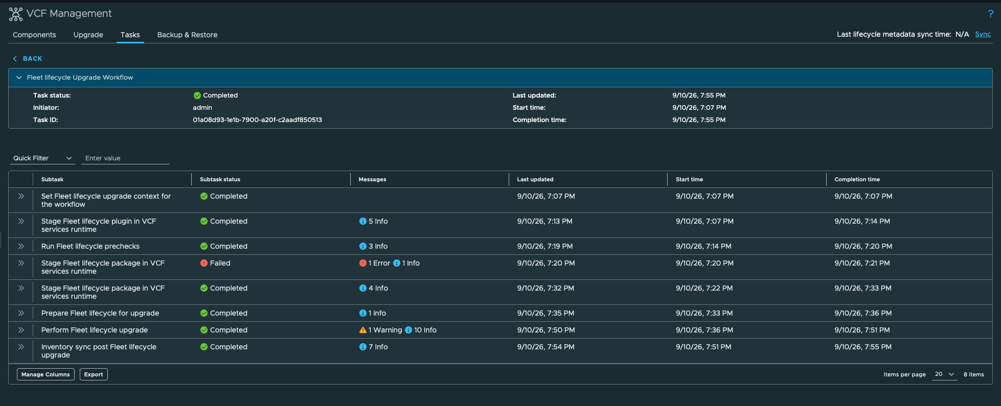
Task: Click the red Failed status icon
Action: 204,263
